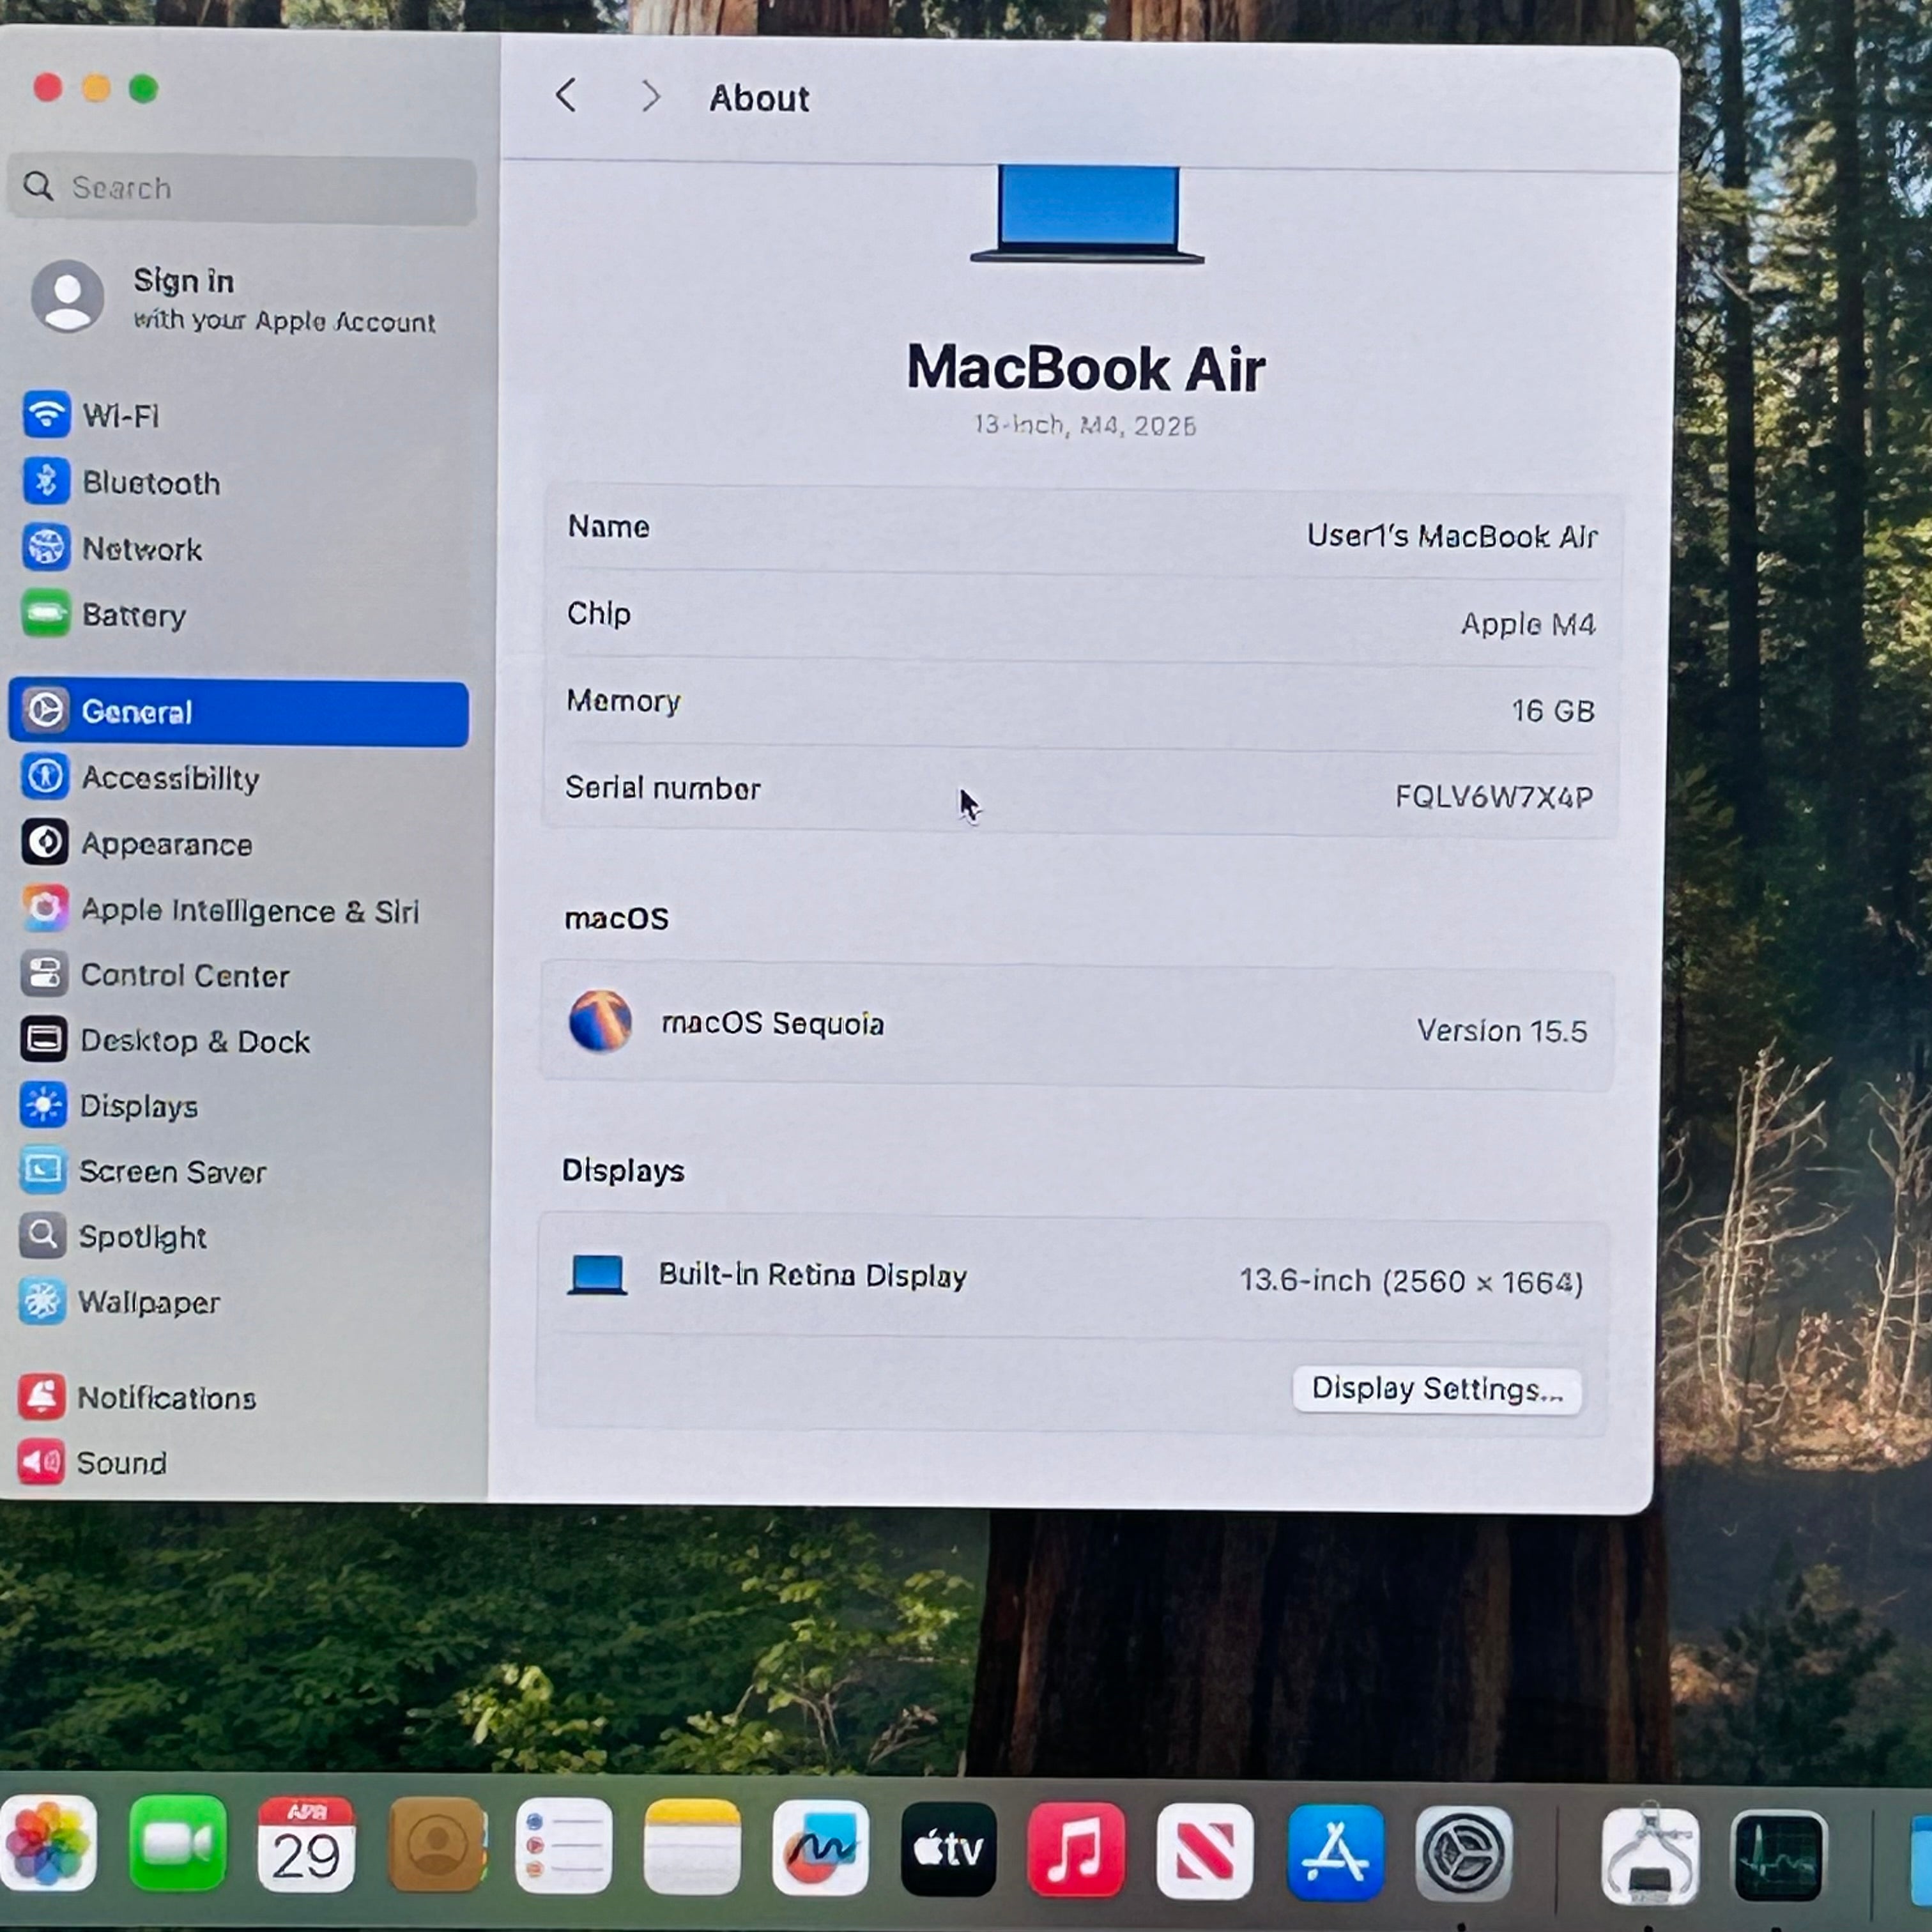Open Apple TV from the Dock
The width and height of the screenshot is (1932, 1932).
point(949,1849)
